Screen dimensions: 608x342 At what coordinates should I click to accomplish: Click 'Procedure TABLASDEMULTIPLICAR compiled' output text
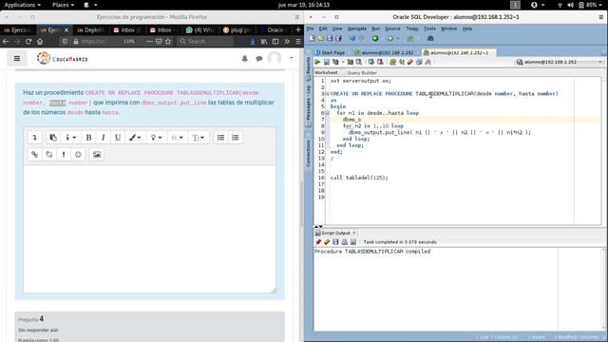tap(372, 251)
